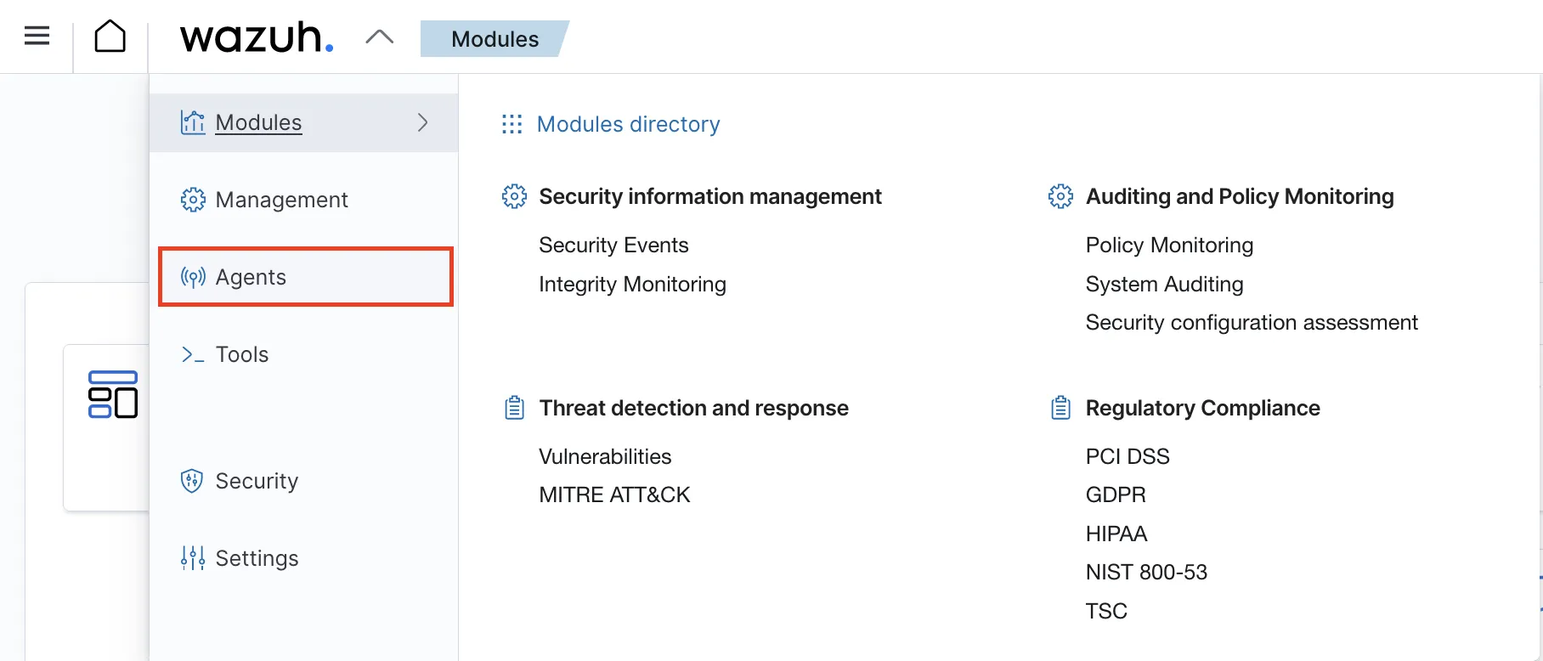Viewport: 1543px width, 661px height.
Task: Open Management in the side menu
Action: click(x=281, y=200)
